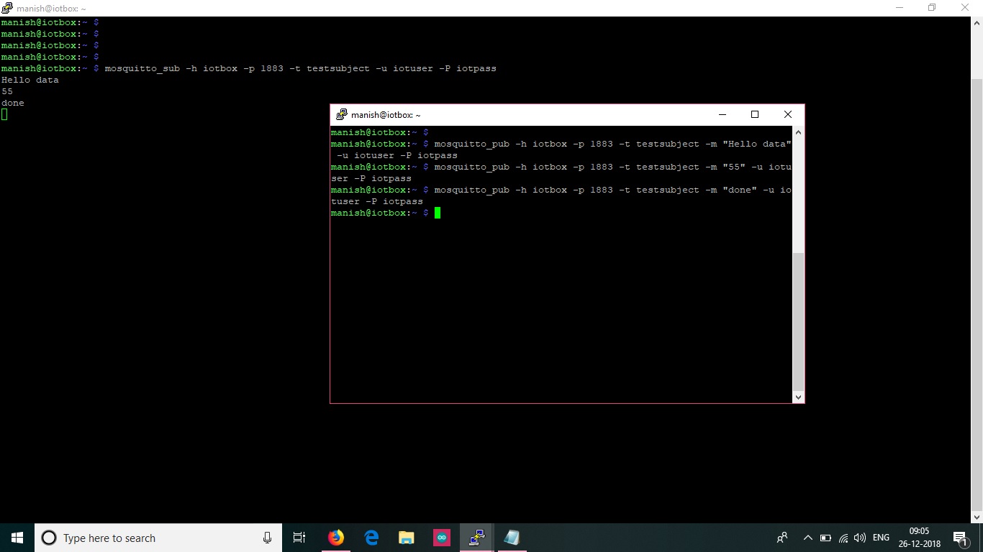This screenshot has height=552, width=983.
Task: Click the background window title 'manish@iotbox: ~'
Action: click(51, 8)
